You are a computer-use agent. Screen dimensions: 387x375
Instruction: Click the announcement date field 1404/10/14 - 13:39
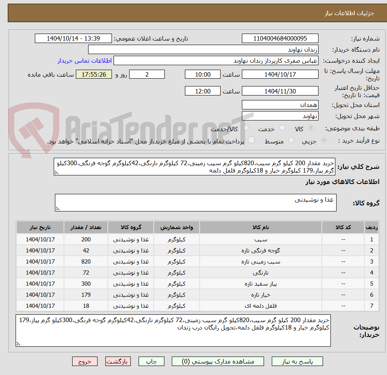[x=73, y=39]
